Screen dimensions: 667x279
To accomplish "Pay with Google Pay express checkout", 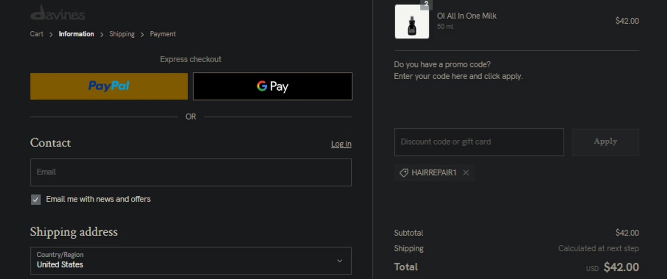I will point(273,86).
